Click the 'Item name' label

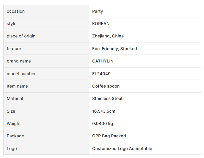coord(17,86)
